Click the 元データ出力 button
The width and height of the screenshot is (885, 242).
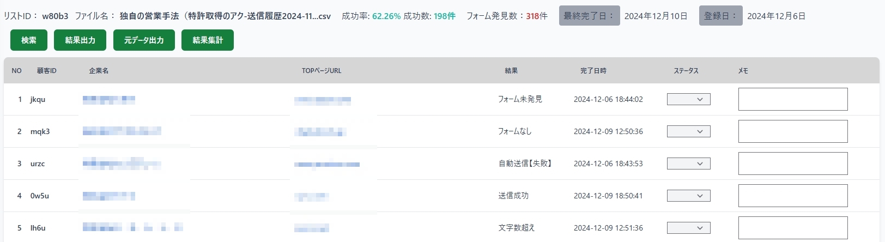pos(144,40)
